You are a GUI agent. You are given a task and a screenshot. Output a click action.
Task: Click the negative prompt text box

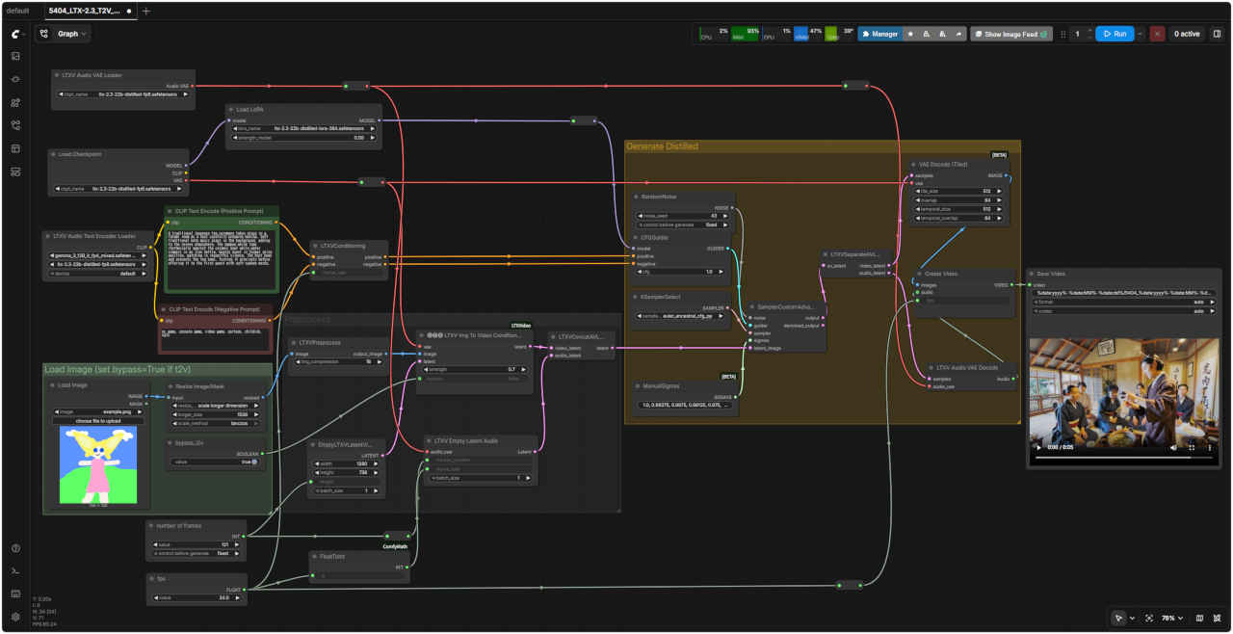215,338
